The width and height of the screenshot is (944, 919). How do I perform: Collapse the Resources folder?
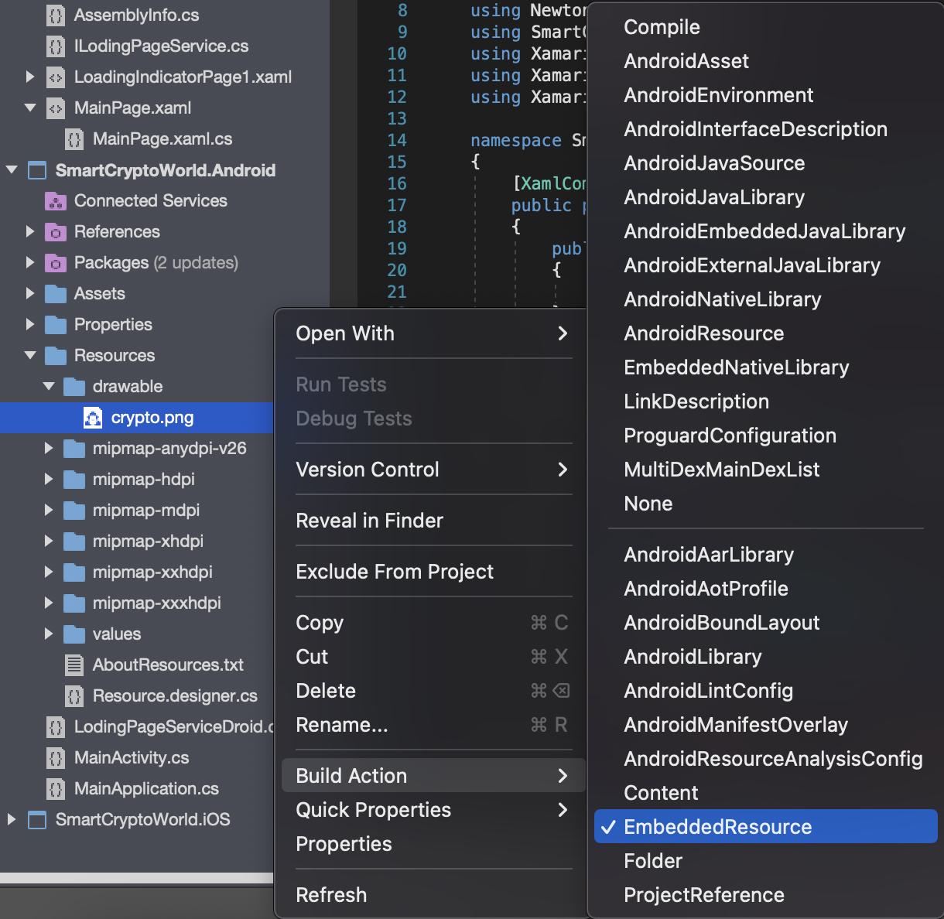click(30, 355)
